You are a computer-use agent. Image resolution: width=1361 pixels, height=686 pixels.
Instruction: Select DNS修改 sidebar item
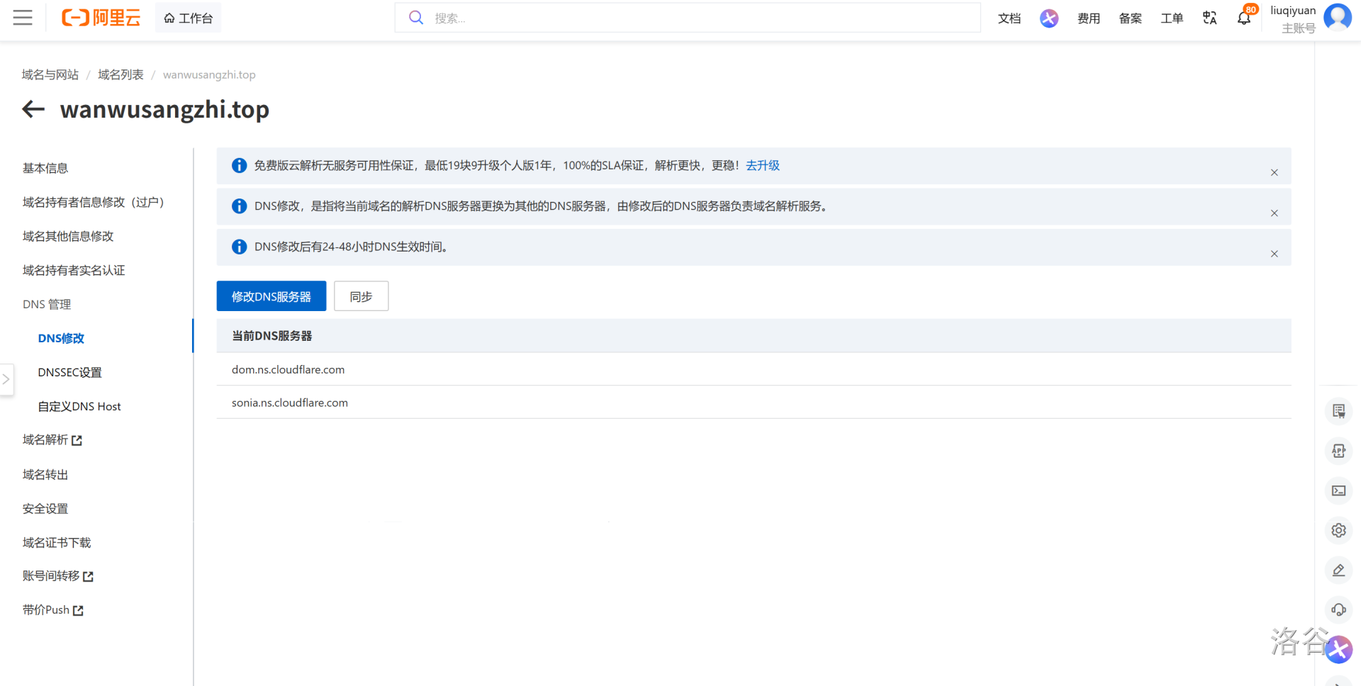pyautogui.click(x=61, y=338)
